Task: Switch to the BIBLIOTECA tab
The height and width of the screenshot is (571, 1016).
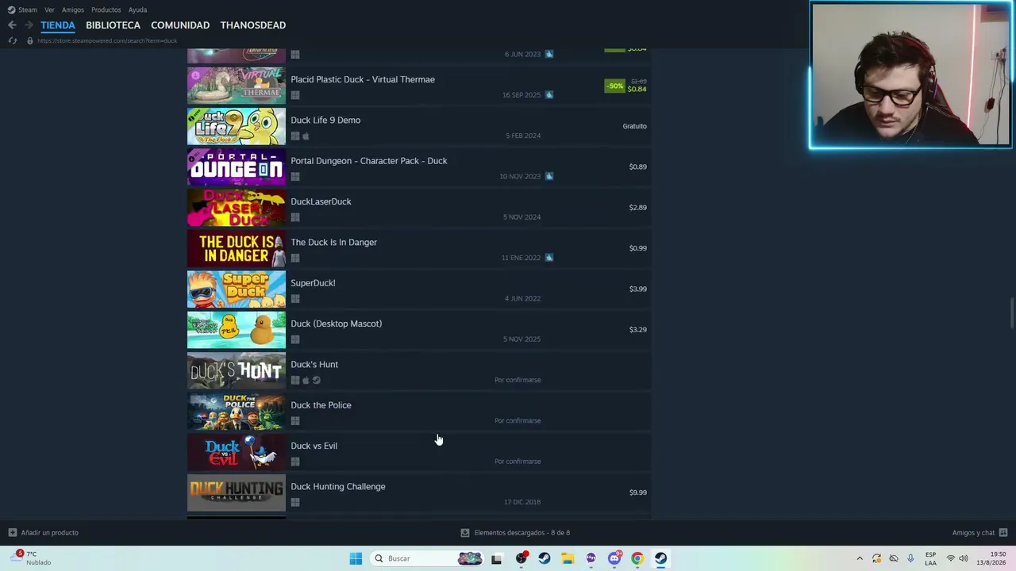Action: click(x=113, y=25)
